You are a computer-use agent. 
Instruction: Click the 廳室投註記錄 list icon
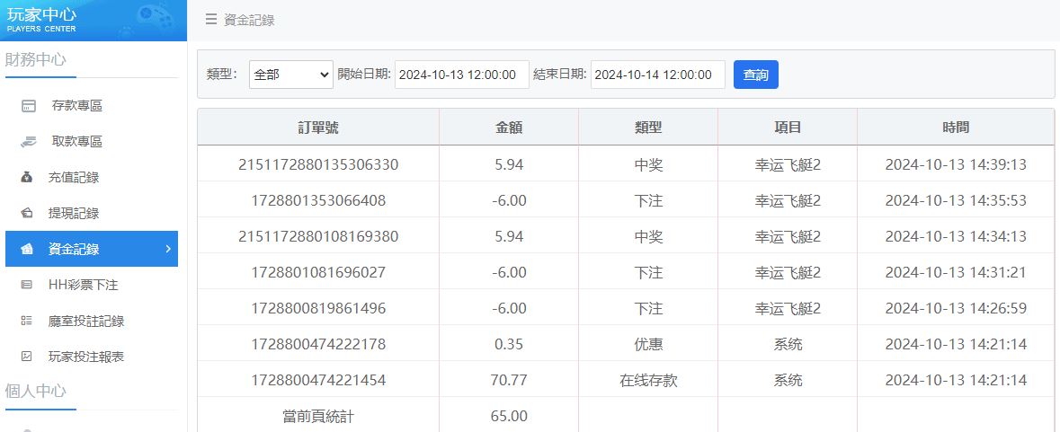[28, 322]
